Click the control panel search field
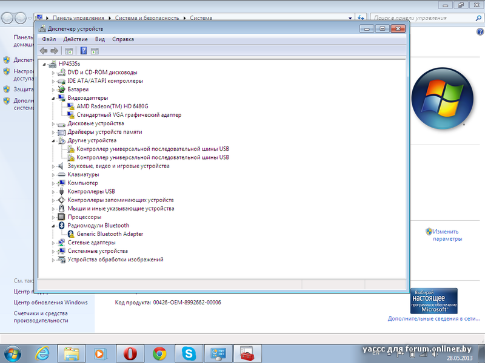The image size is (485, 363). tap(426, 18)
